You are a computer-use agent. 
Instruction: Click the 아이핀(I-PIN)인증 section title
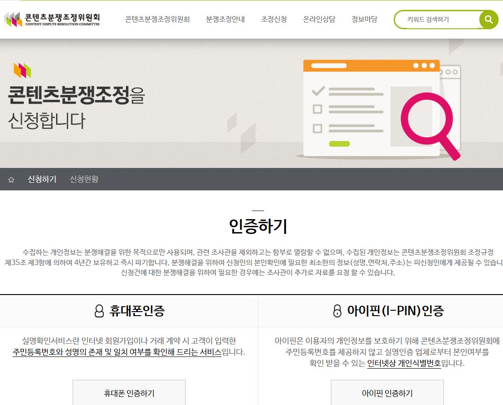(x=395, y=311)
